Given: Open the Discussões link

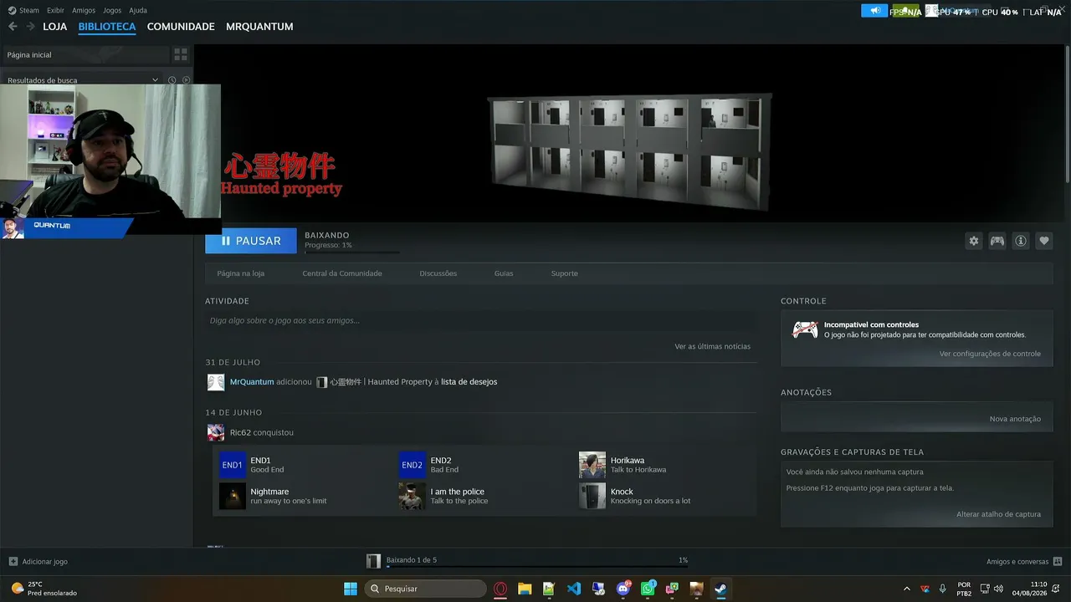Looking at the screenshot, I should coord(438,273).
